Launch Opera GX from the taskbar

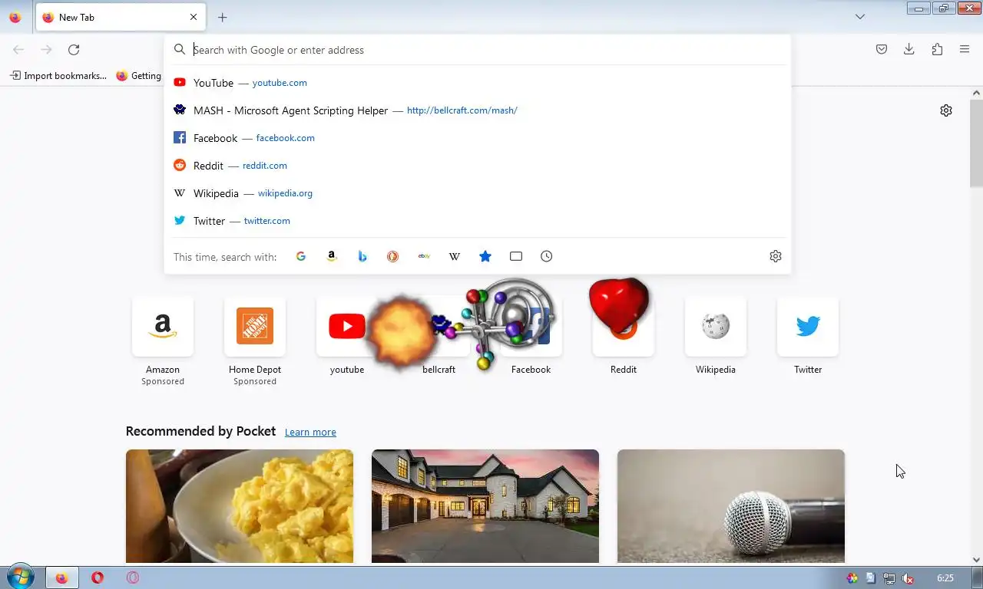(x=133, y=578)
